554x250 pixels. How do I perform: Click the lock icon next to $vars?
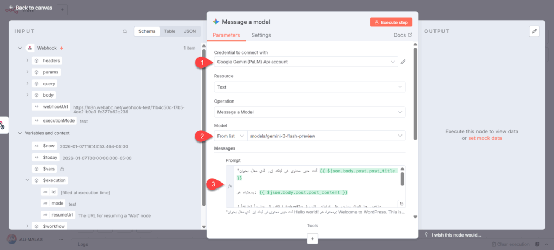click(62, 169)
